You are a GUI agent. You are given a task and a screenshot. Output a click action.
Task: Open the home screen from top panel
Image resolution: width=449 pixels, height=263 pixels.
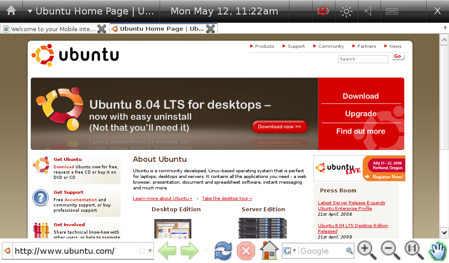click(11, 11)
